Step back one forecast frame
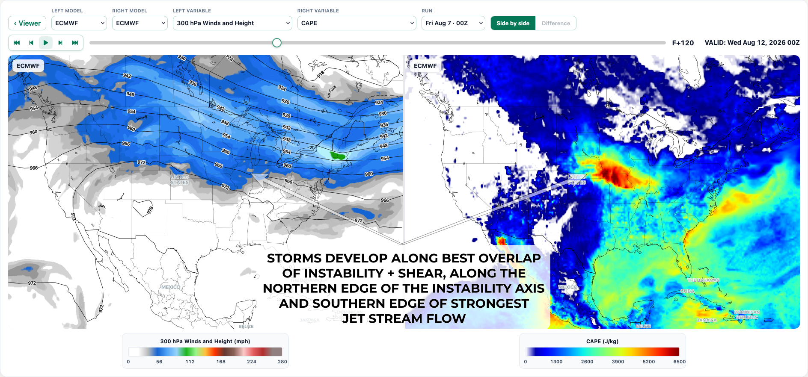Image resolution: width=808 pixels, height=377 pixels. coord(31,43)
